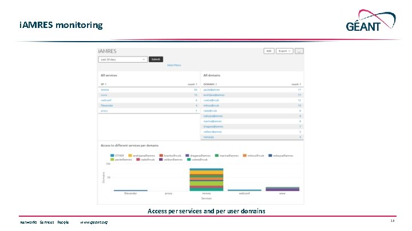Open the Last 30 days time range dropdown
Viewport: 412px width, 231px height.
pos(122,59)
